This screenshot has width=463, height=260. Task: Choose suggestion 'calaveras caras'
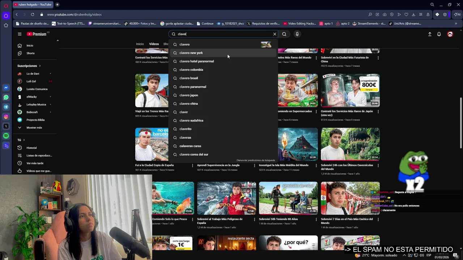pos(223,146)
